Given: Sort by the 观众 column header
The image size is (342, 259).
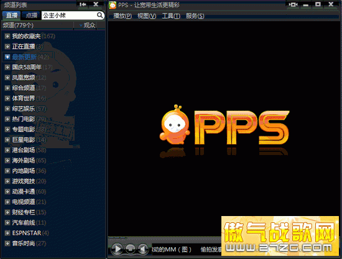Looking at the screenshot, I should tap(89, 26).
